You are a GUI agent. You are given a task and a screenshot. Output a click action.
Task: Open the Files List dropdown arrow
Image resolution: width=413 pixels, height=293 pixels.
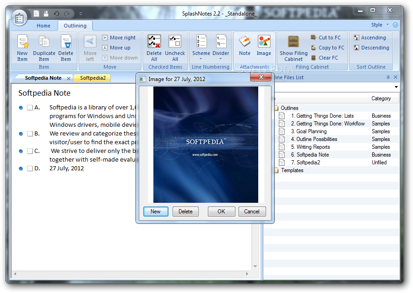point(396,87)
